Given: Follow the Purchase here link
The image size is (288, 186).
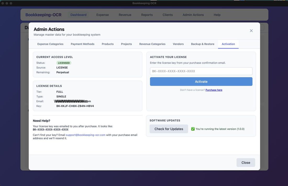Looking at the screenshot, I should click(x=214, y=90).
